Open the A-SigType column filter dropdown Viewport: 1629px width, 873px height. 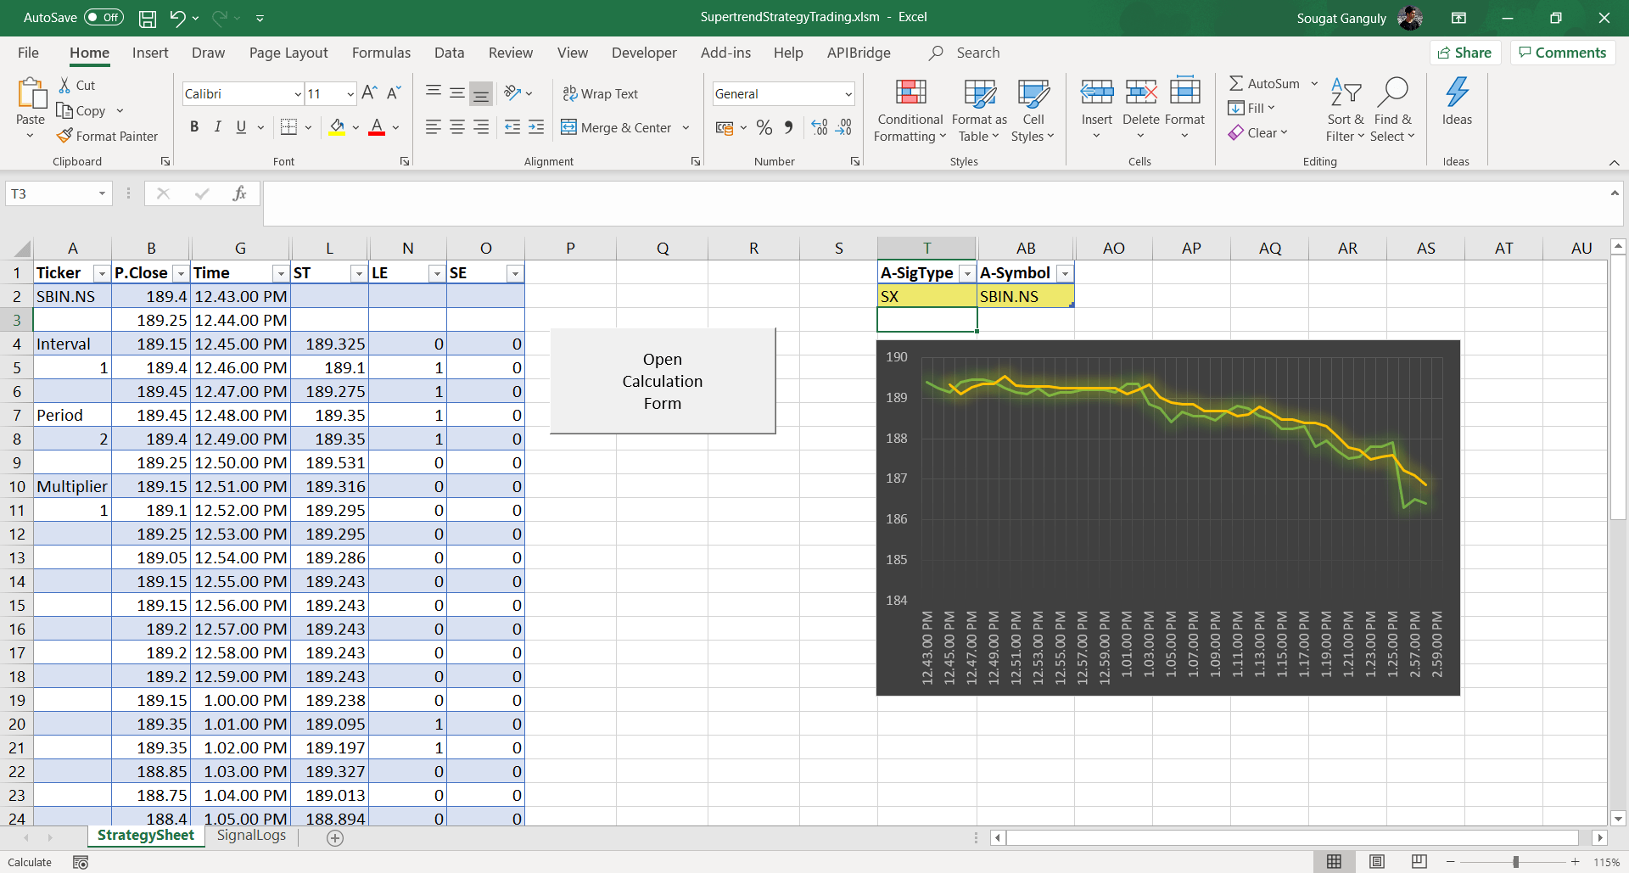click(966, 273)
